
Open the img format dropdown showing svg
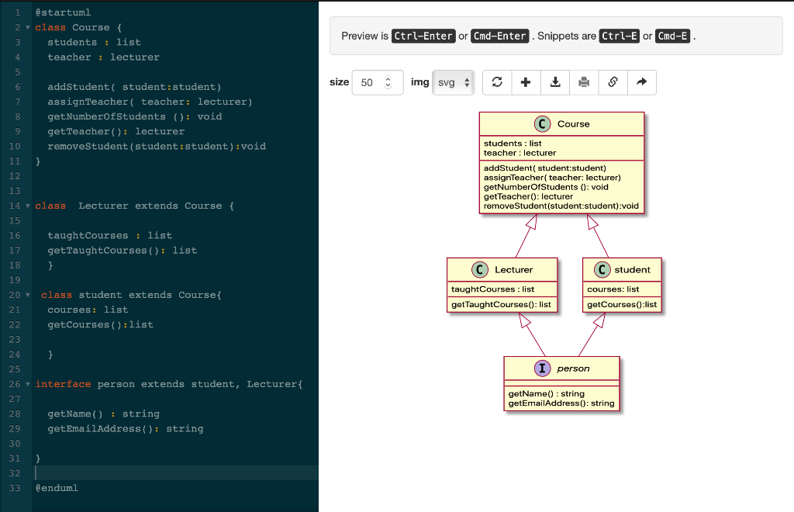coord(453,82)
